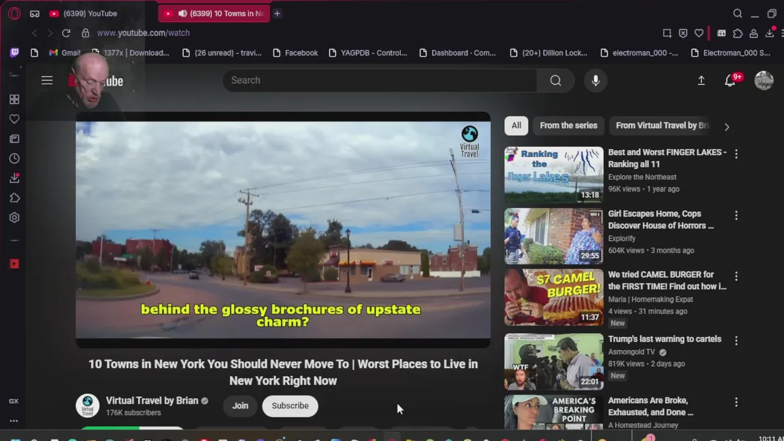Open the Gmail bookmark
Screen dimensions: 784x441
click(64, 53)
